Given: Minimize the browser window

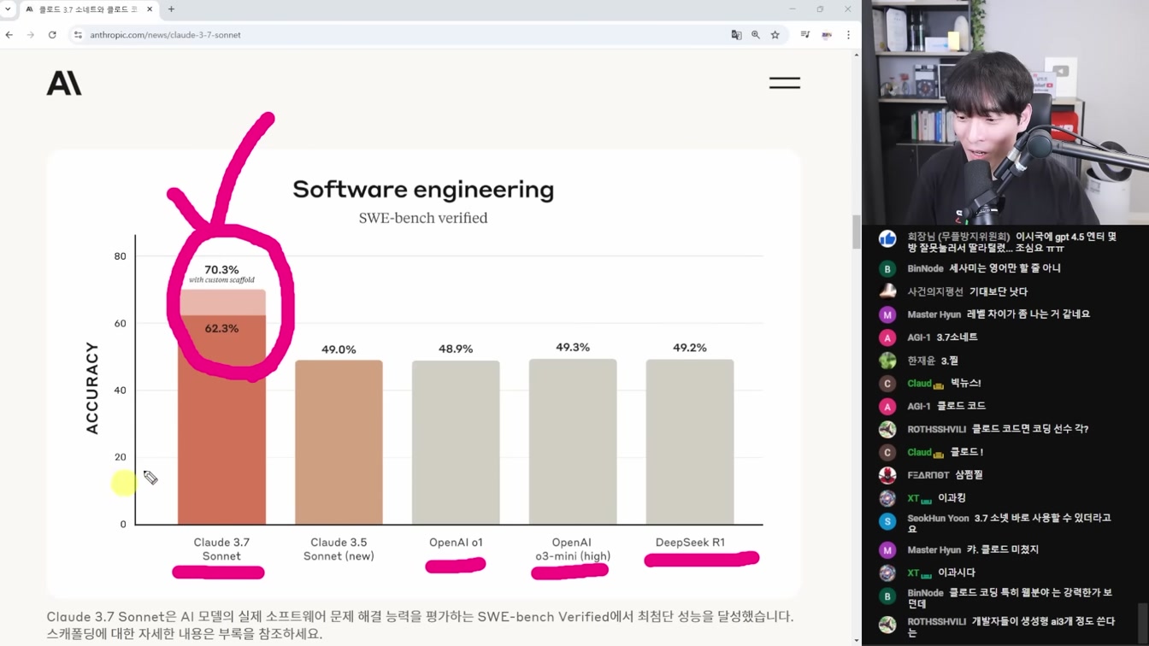Looking at the screenshot, I should (793, 9).
